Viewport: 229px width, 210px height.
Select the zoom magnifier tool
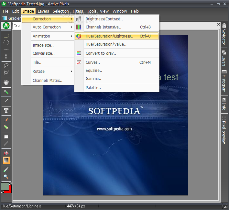6,177
